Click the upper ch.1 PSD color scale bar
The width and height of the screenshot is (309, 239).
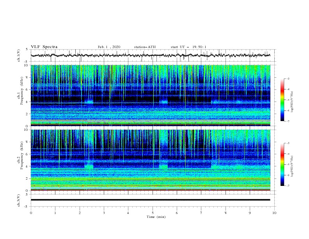(282, 100)
